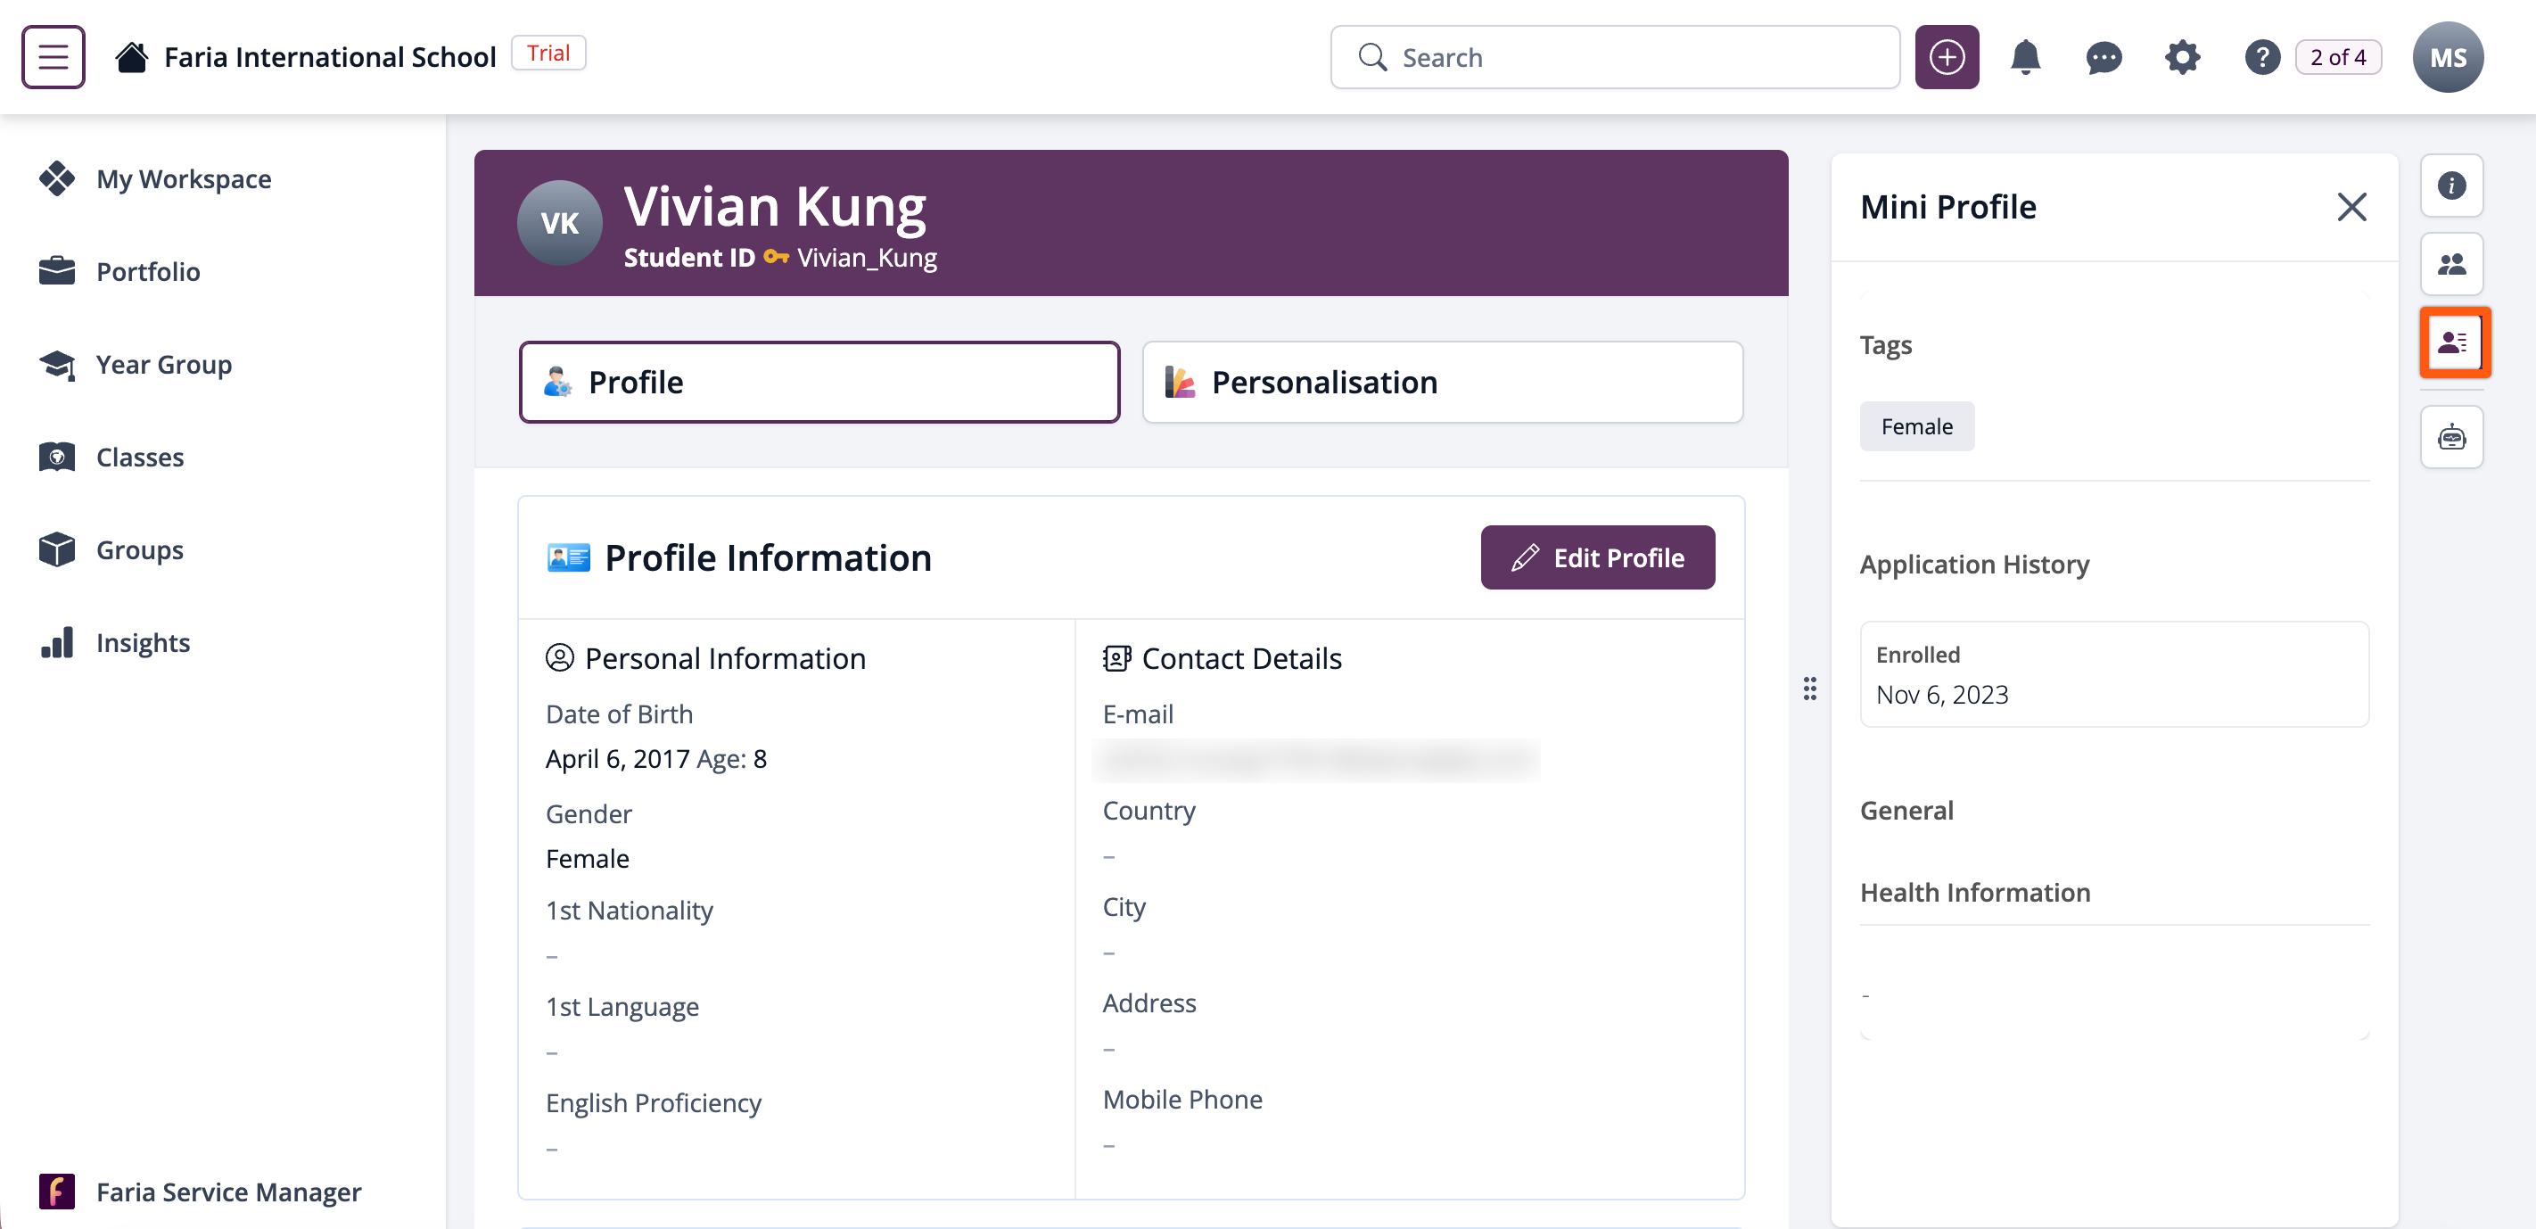This screenshot has width=2536, height=1229.
Task: Go to Insights in the sidebar
Action: click(x=143, y=642)
